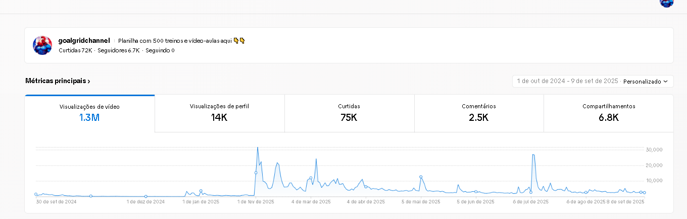Click the chart data point at 1 de fev de 2025
Viewport: 687px width, 219px height.
tap(256, 173)
